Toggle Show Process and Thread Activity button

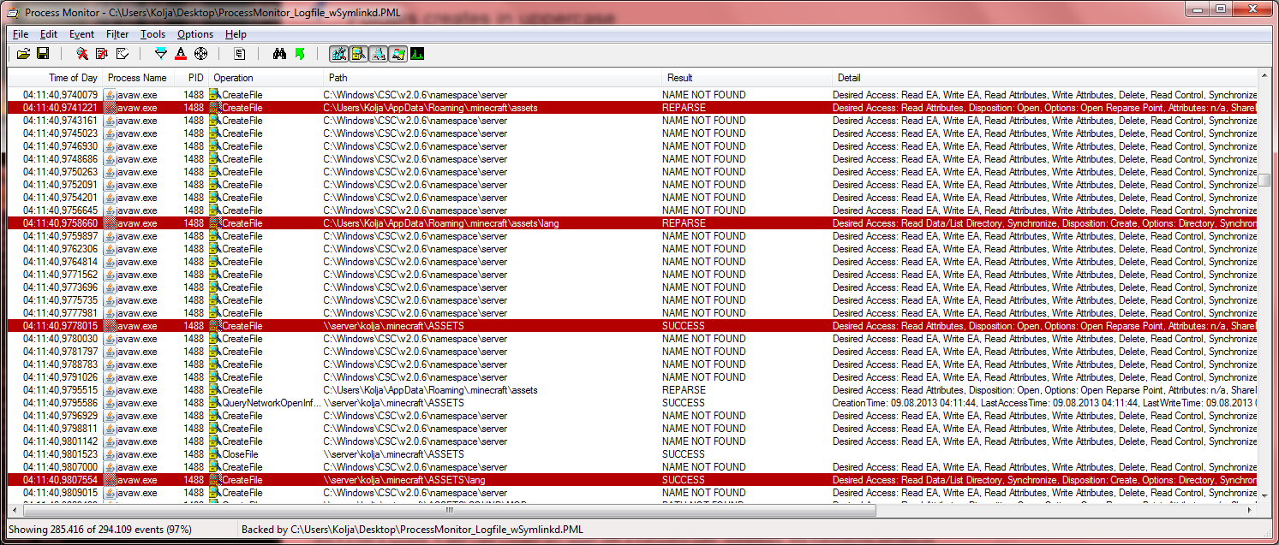[397, 54]
